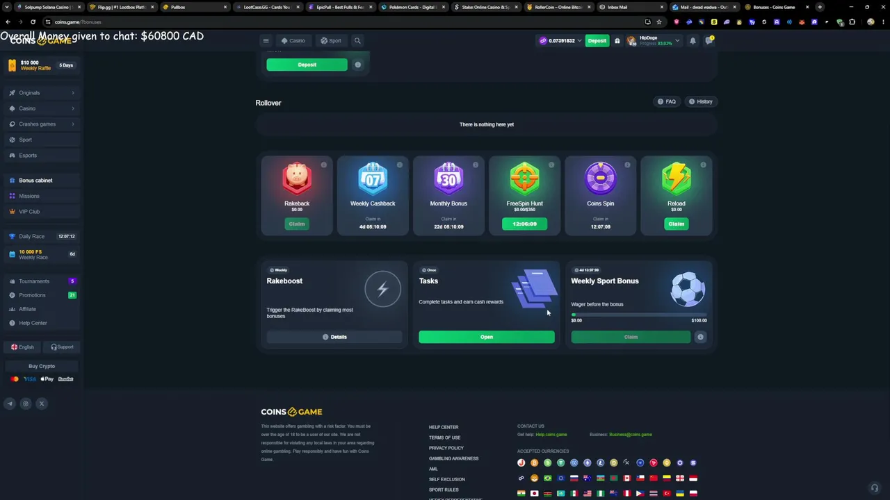Open the X social icon in the sidebar

click(x=42, y=403)
